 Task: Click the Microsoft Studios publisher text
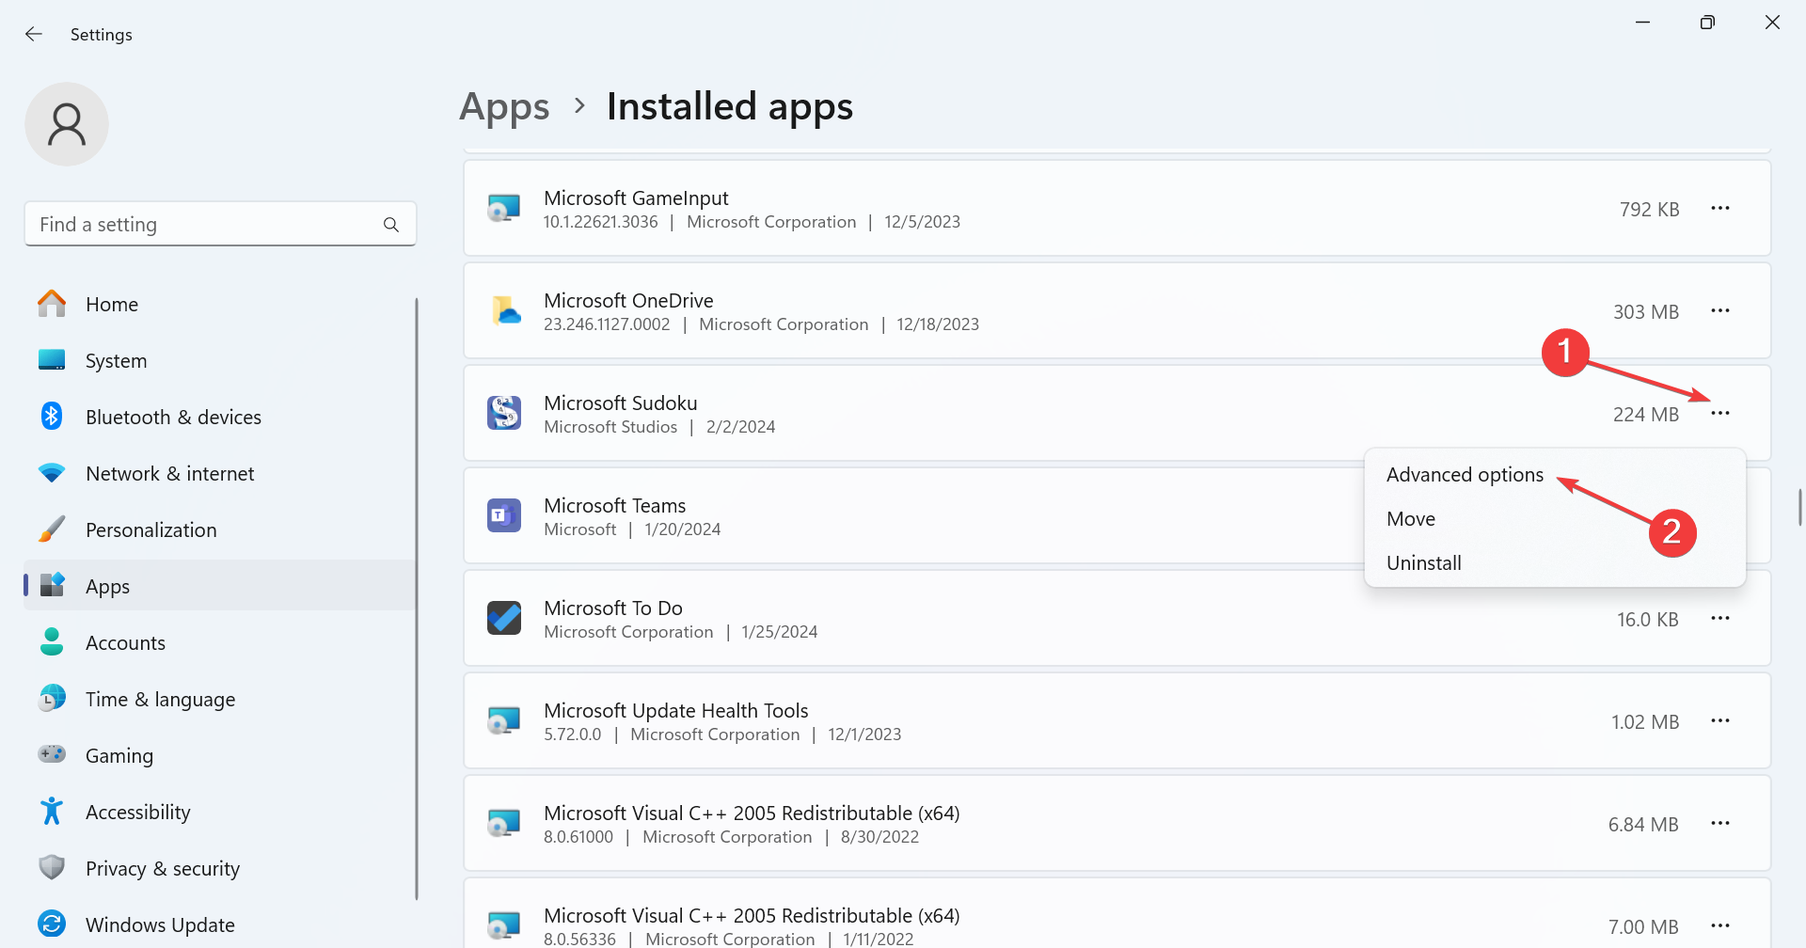point(610,427)
